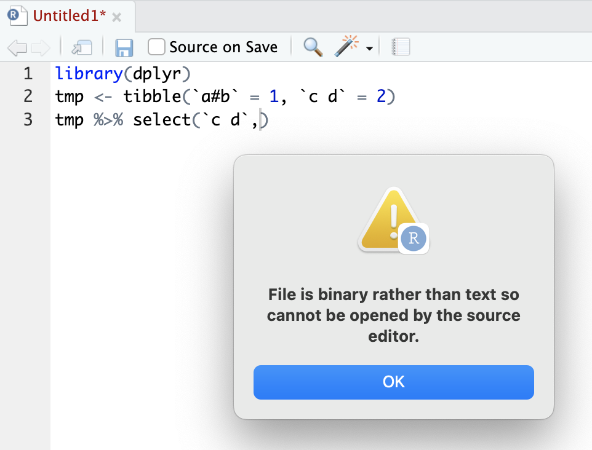Navigate back to previous source location
The height and width of the screenshot is (450, 592).
(x=17, y=47)
